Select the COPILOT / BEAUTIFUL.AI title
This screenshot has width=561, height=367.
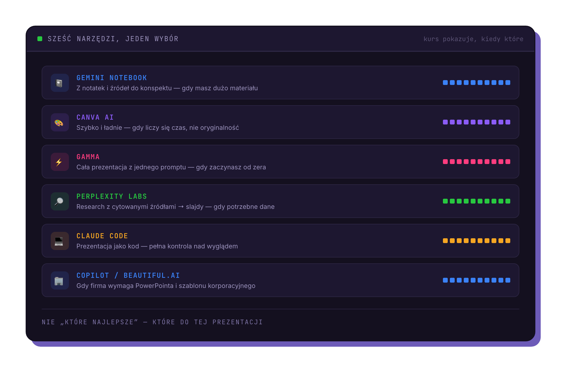[x=128, y=275]
